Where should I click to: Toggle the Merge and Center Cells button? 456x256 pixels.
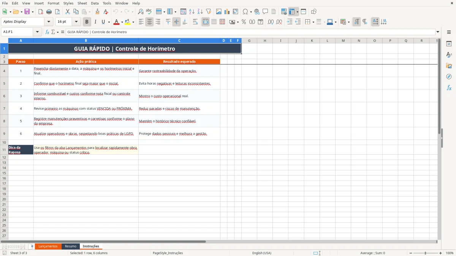pos(206,22)
